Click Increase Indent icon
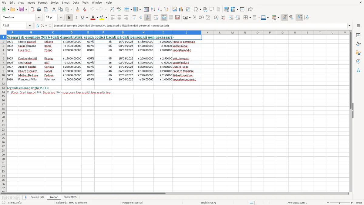Screen dimensions: 364x205 231,18
